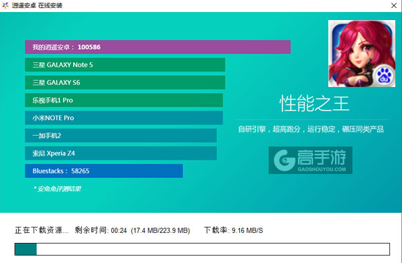Open the GAOSHOUYOU.COM watermark link
This screenshot has width=402, height=263.
pos(322,169)
